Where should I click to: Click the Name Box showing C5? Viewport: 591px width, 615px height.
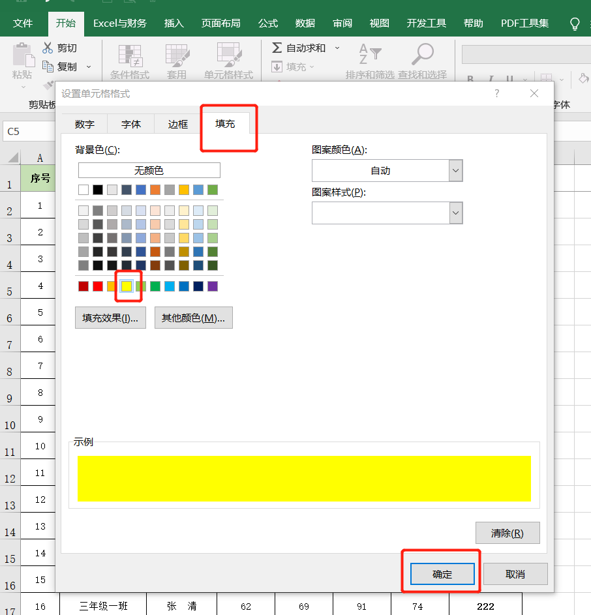29,131
